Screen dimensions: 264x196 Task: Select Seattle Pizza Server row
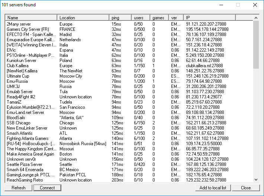129,165
